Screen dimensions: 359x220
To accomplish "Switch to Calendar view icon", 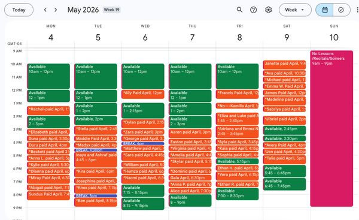I will pyautogui.click(x=324, y=10).
